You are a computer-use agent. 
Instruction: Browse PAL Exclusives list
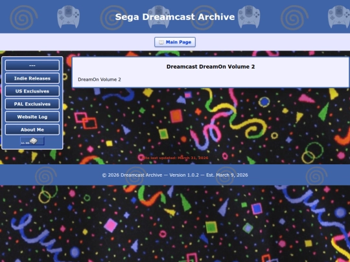[32, 104]
